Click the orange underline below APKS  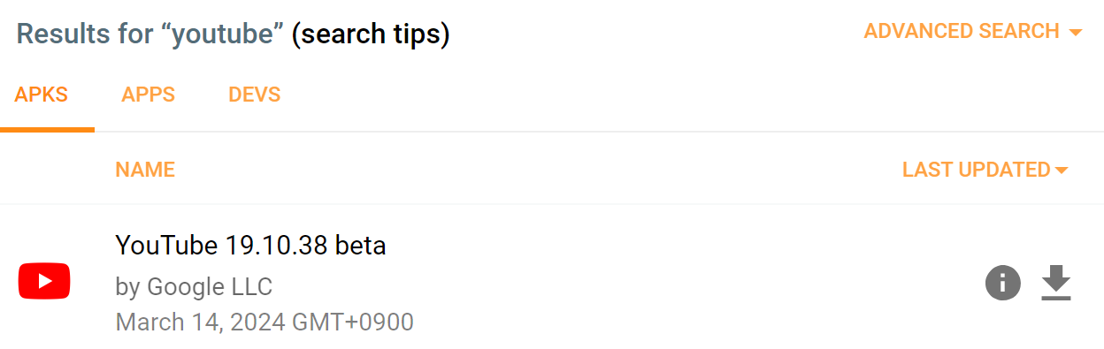47,130
